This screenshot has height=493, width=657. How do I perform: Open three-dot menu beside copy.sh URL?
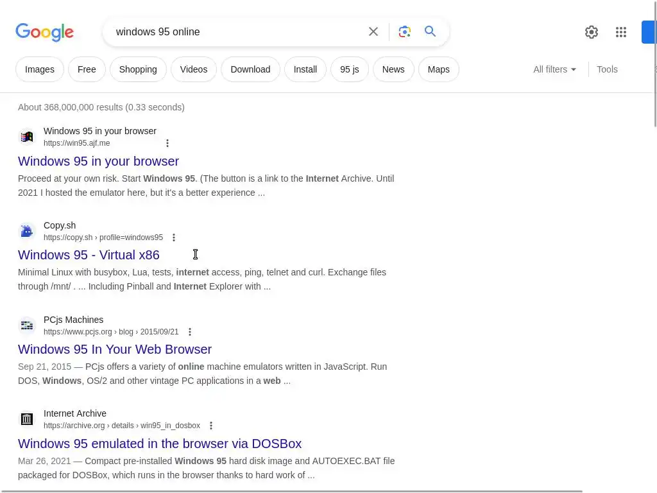(174, 238)
